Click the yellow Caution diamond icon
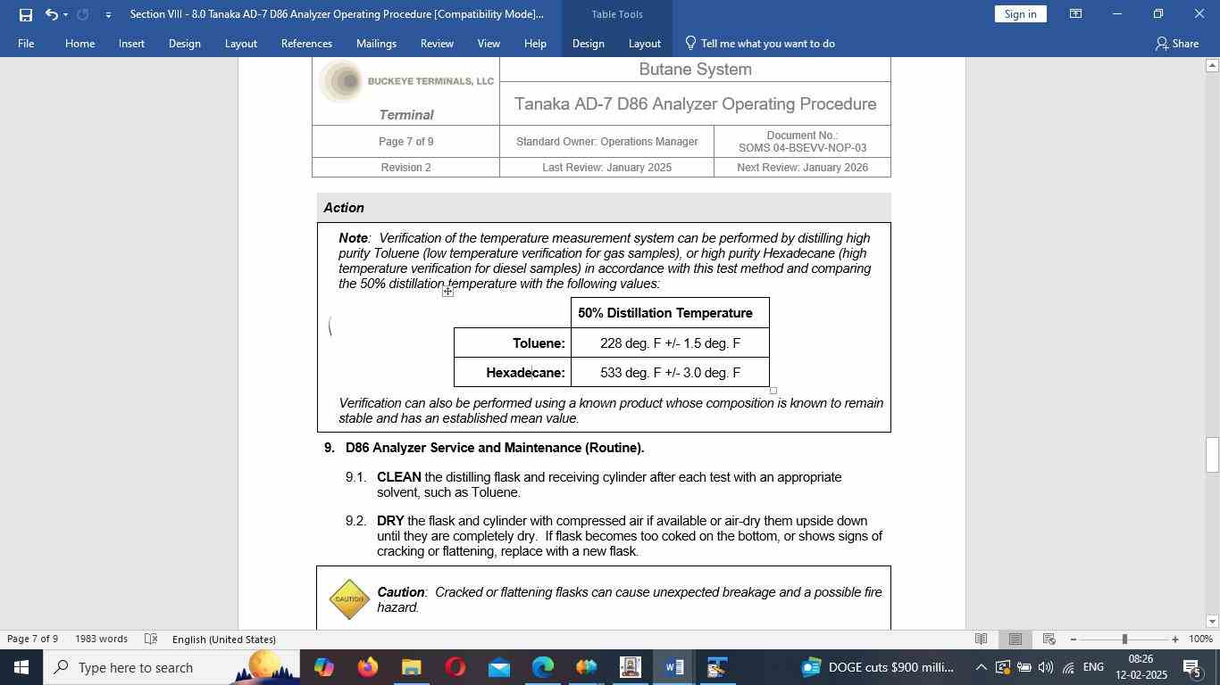Viewport: 1220px width, 685px height. pos(349,599)
